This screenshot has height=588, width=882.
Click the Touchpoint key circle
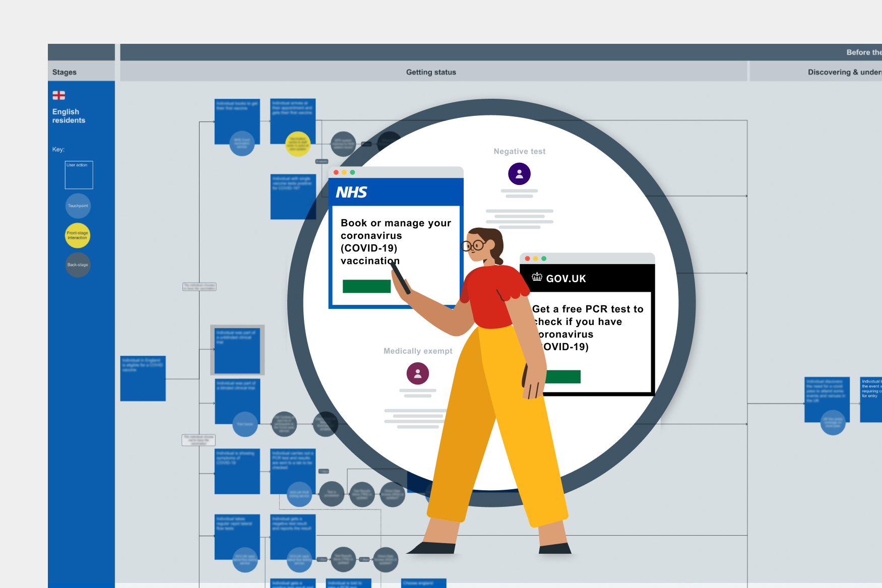click(78, 206)
